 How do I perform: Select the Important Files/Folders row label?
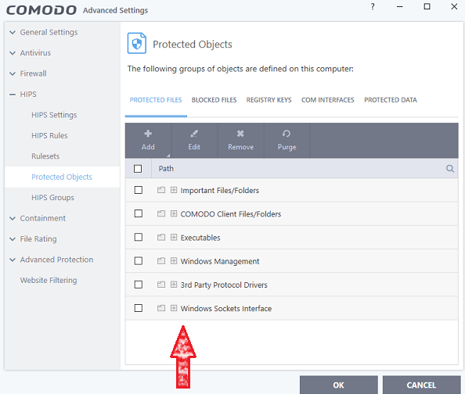tap(219, 190)
